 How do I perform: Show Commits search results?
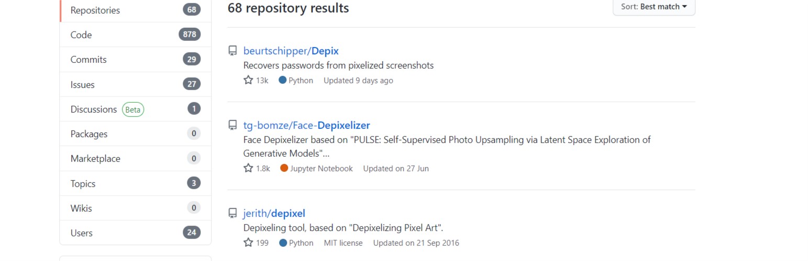point(136,59)
